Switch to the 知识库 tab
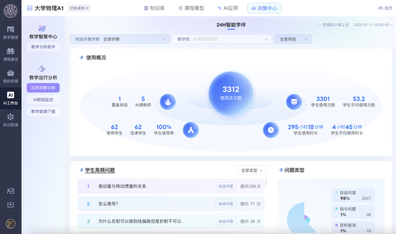This screenshot has height=234, width=396. click(x=154, y=8)
